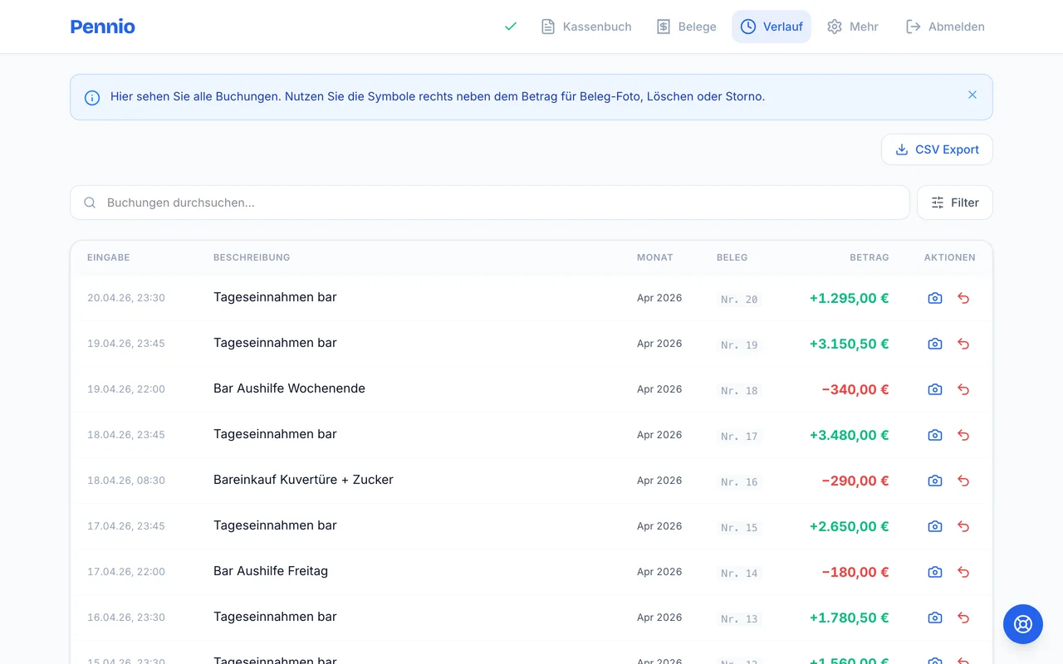
Task: Click the storno arrow for receipt Nr. 19
Action: (x=963, y=344)
